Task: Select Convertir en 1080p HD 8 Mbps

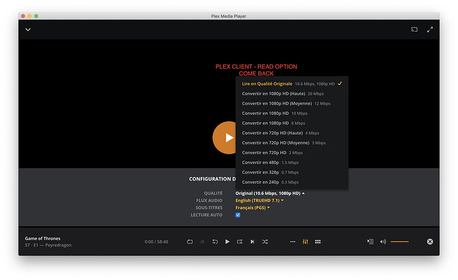Action: [x=292, y=123]
